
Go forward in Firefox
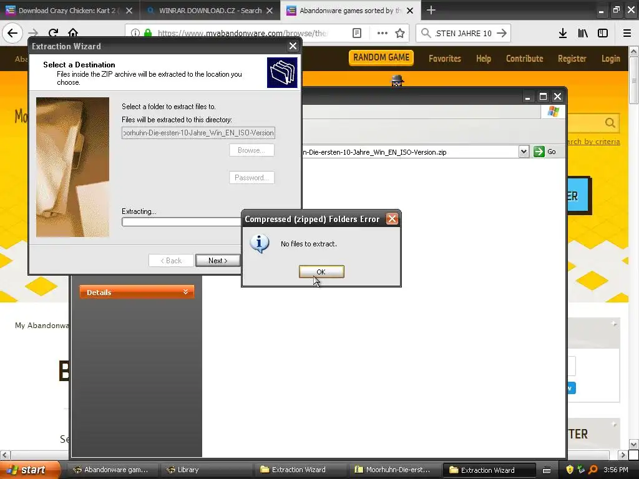tap(33, 33)
